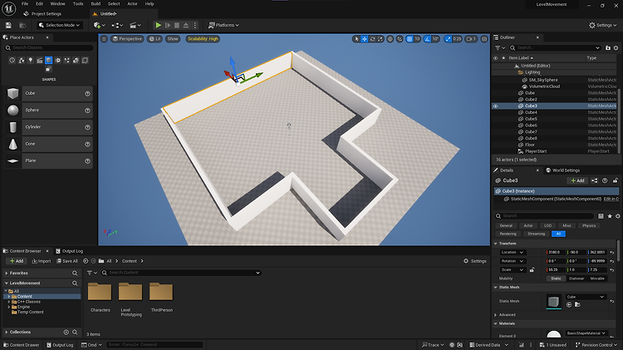Image resolution: width=623 pixels, height=350 pixels.
Task: Select the translate gizmo tool in viewport
Action: click(365, 39)
